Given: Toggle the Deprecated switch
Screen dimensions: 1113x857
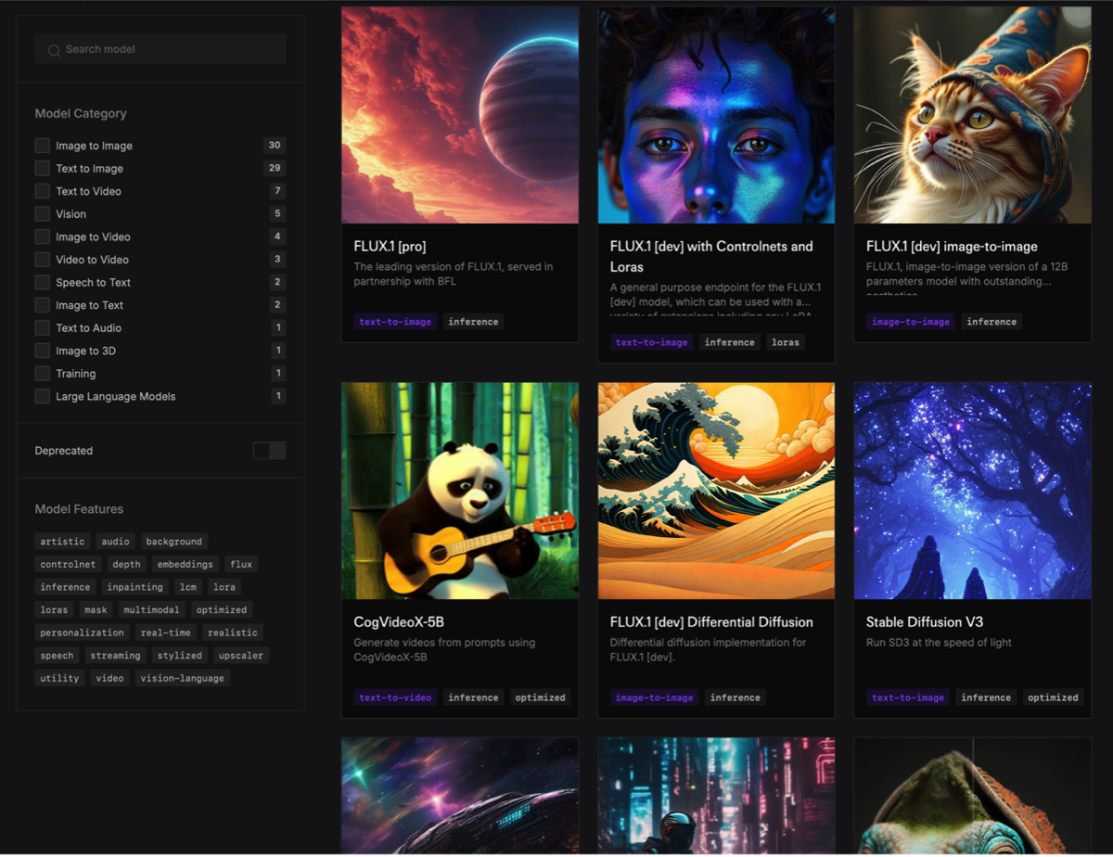Looking at the screenshot, I should (269, 451).
